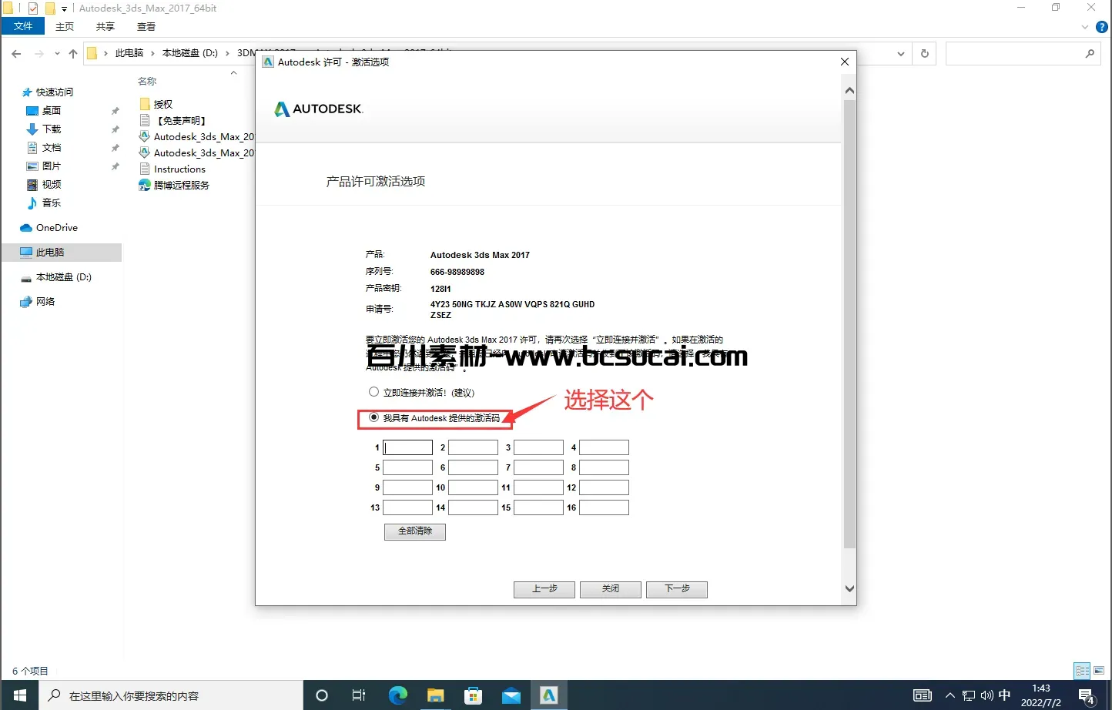Select 图片 in navigation pane

click(x=52, y=166)
